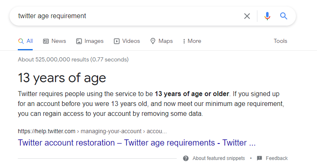Clear the search query with X icon

[x=247, y=16]
